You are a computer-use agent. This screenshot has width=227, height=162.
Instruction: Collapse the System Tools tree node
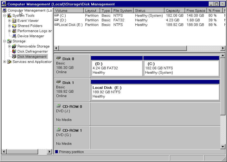4,15
